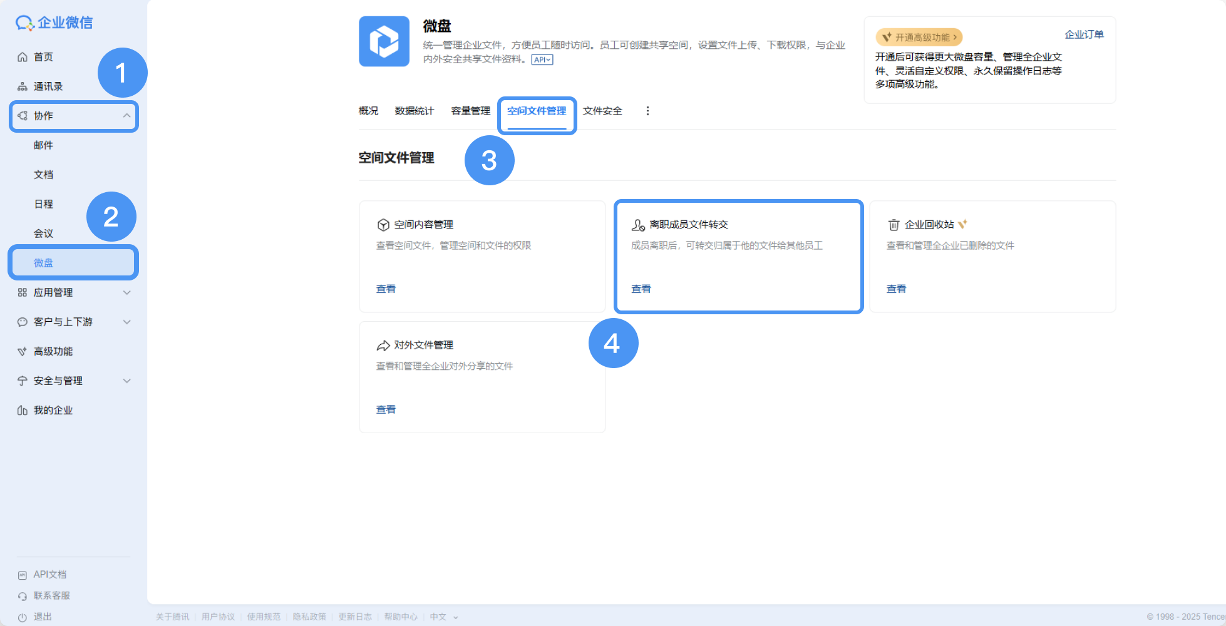1226x626 pixels.
Task: Go to 首页 in the sidebar
Action: tap(43, 57)
